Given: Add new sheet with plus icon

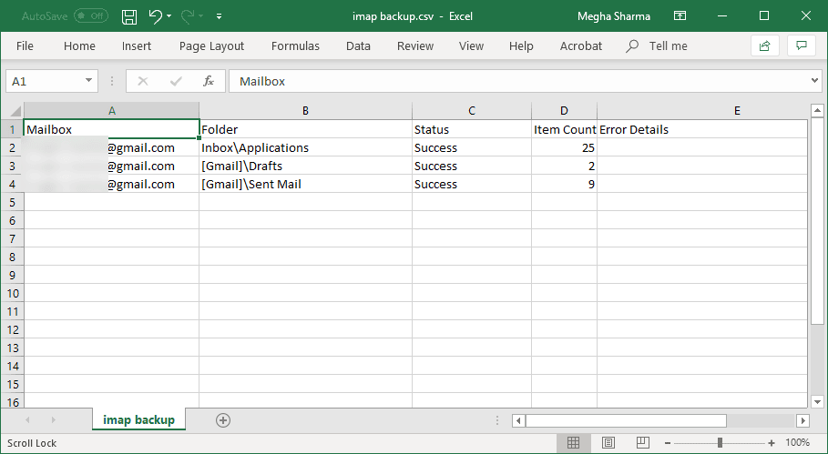Looking at the screenshot, I should pyautogui.click(x=223, y=419).
